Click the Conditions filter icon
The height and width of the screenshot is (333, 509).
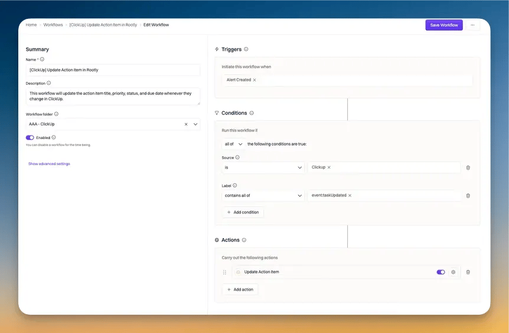pos(217,113)
